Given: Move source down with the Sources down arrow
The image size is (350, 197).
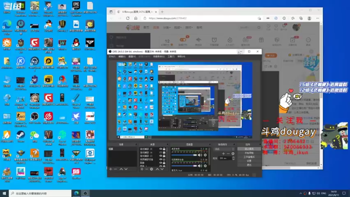Looking at the screenshot, I should coord(162,169).
